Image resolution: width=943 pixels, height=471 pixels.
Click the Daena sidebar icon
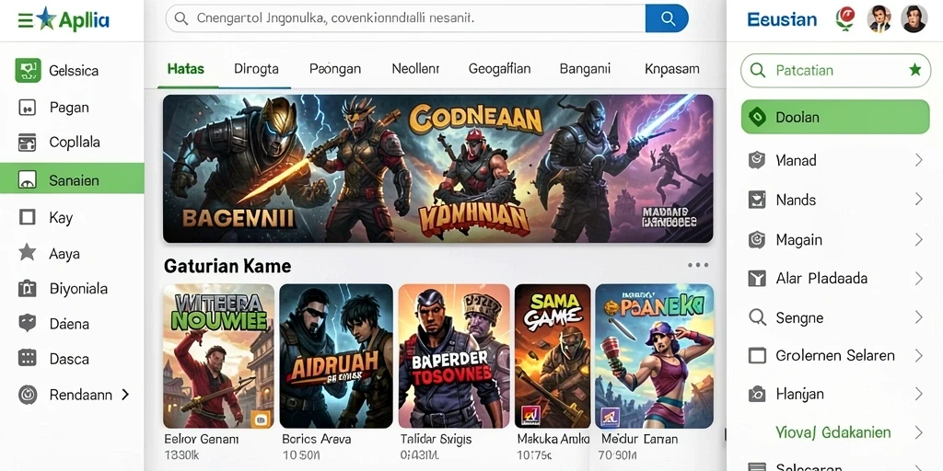point(27,323)
